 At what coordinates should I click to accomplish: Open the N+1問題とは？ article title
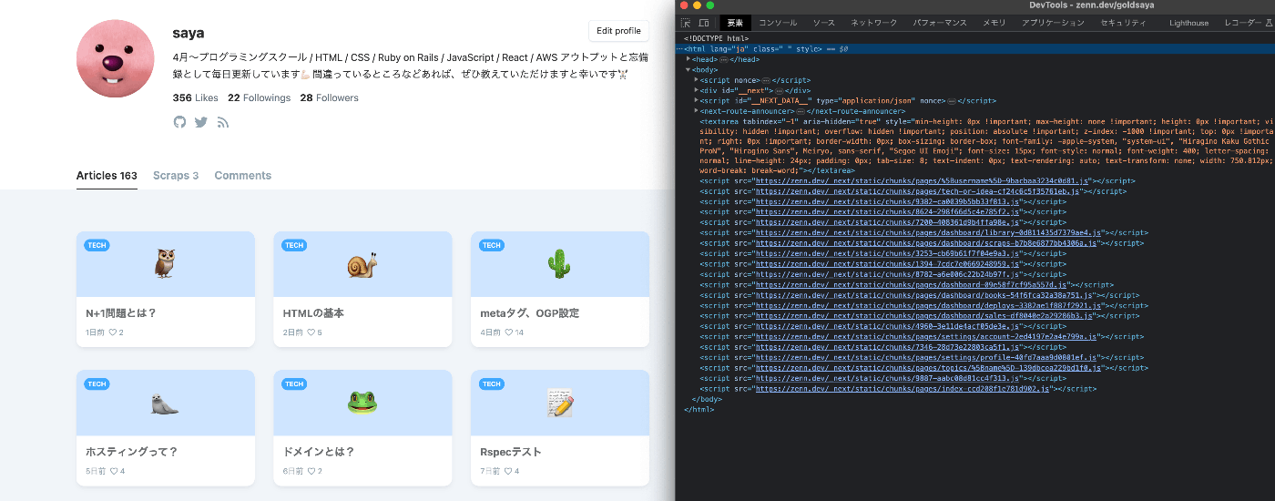point(121,313)
